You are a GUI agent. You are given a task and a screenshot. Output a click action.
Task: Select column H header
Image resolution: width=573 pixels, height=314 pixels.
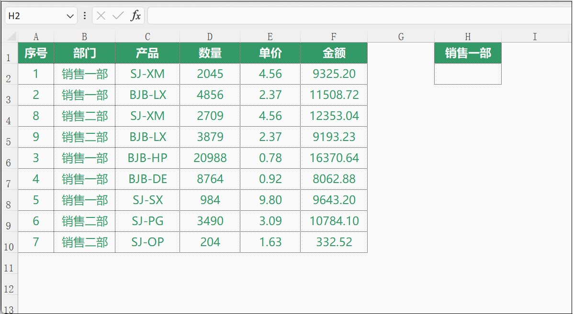click(468, 36)
